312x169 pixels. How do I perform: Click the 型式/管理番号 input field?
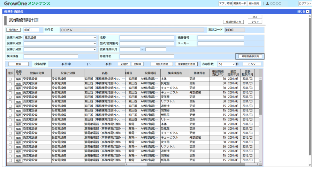(147, 43)
